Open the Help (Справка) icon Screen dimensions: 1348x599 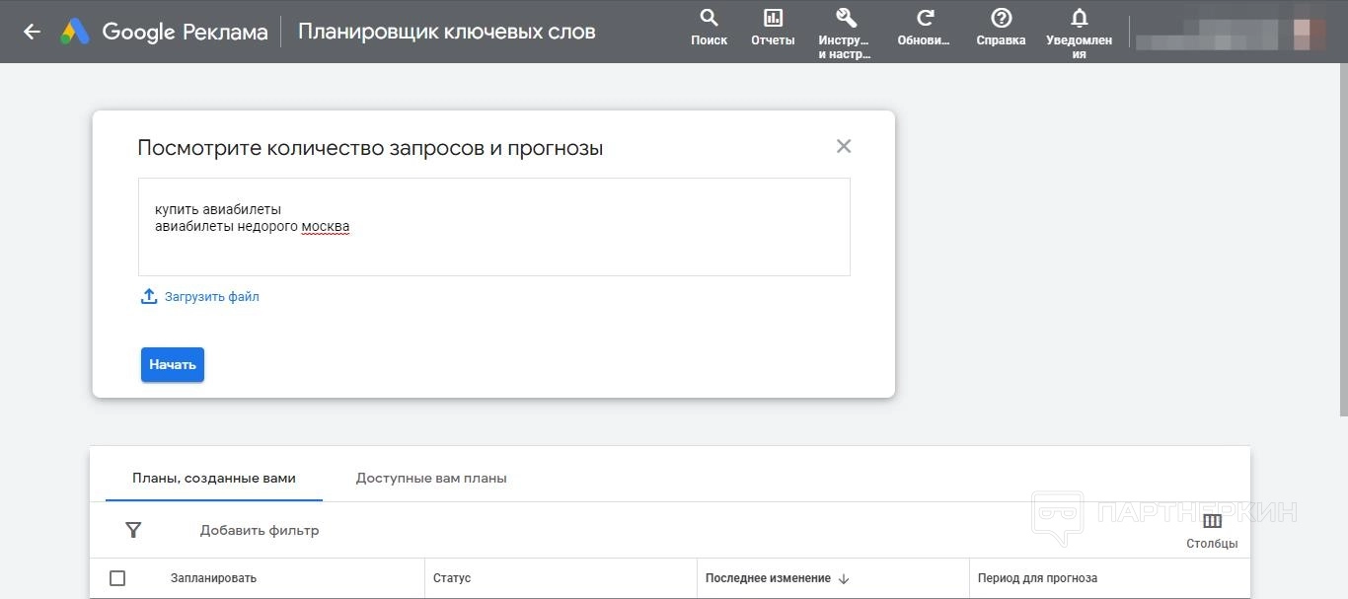1001,19
